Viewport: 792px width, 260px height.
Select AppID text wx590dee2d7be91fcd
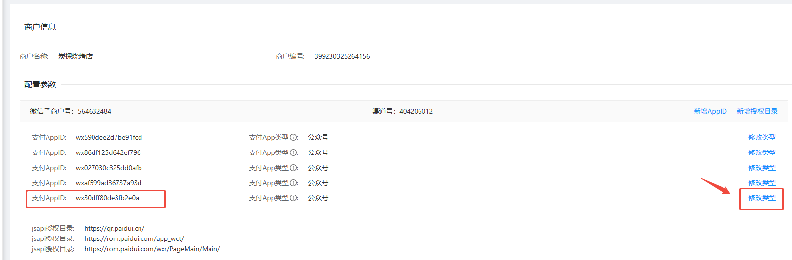click(109, 137)
